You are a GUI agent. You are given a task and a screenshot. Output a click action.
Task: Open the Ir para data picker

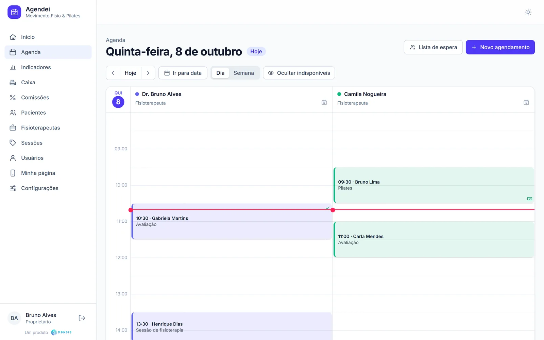pyautogui.click(x=183, y=73)
